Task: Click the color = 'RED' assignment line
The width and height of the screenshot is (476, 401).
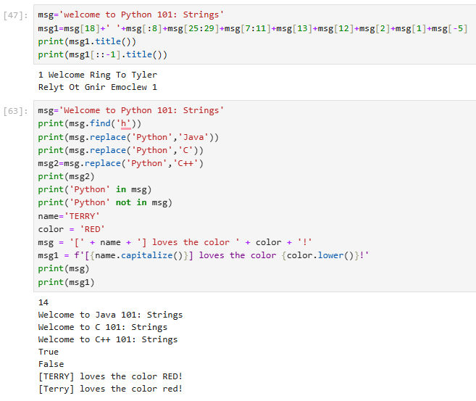Action: (x=71, y=229)
